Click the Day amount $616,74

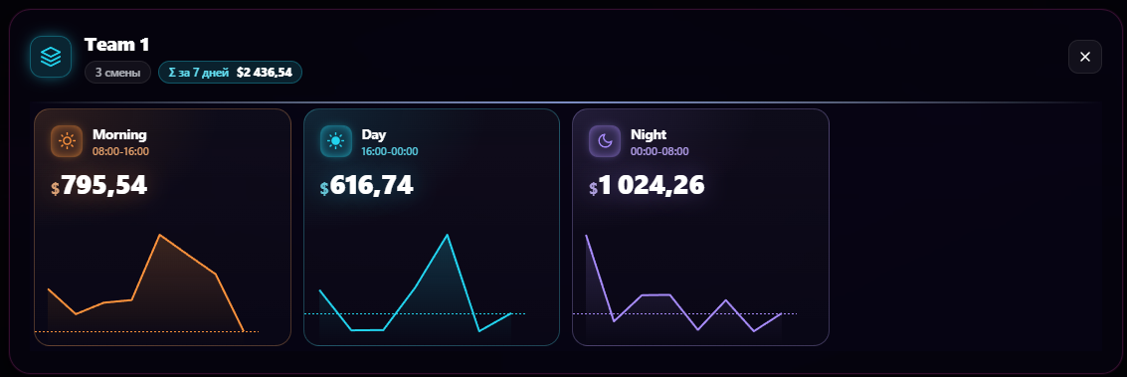(x=367, y=186)
